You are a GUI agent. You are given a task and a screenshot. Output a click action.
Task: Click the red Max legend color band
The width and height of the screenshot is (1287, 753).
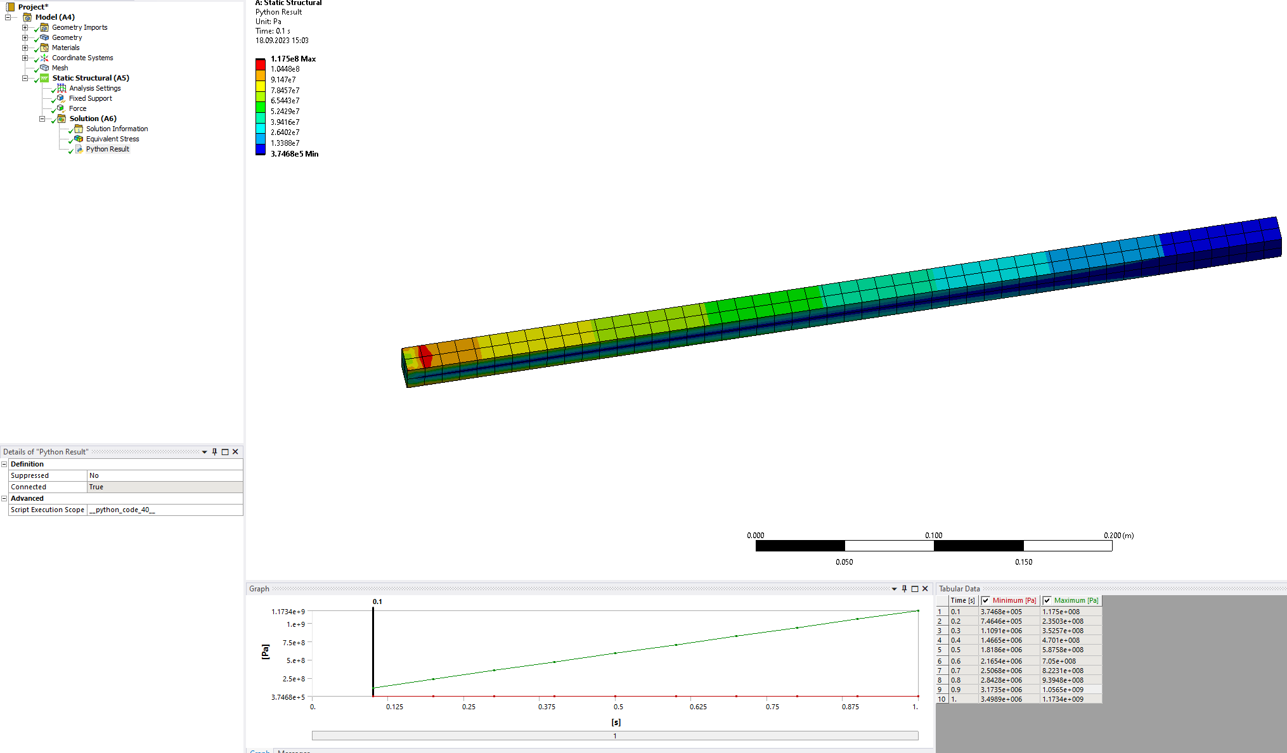tap(261, 64)
